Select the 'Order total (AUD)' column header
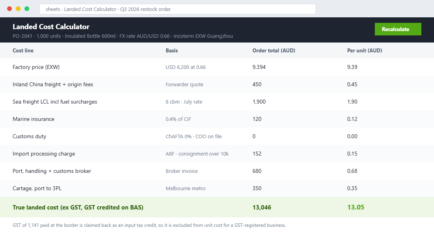 274,50
